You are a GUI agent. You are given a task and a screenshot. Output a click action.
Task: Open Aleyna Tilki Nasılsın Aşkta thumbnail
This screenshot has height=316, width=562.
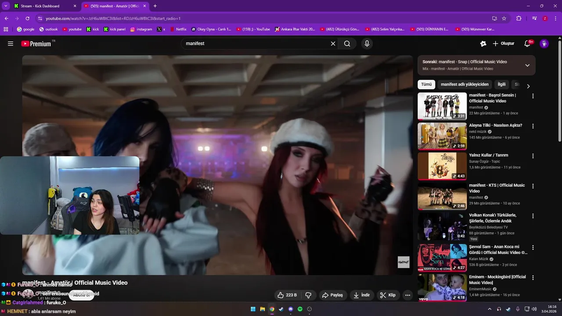click(x=442, y=136)
